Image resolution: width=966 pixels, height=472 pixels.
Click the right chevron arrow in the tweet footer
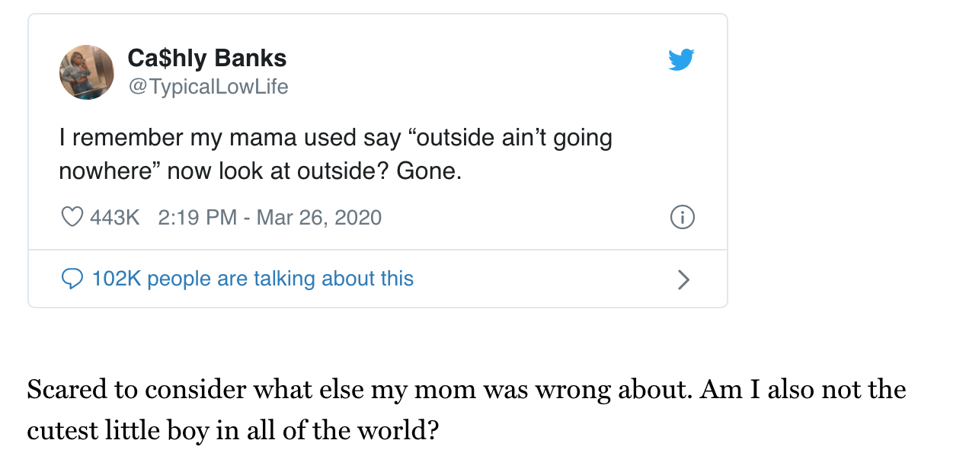point(683,280)
